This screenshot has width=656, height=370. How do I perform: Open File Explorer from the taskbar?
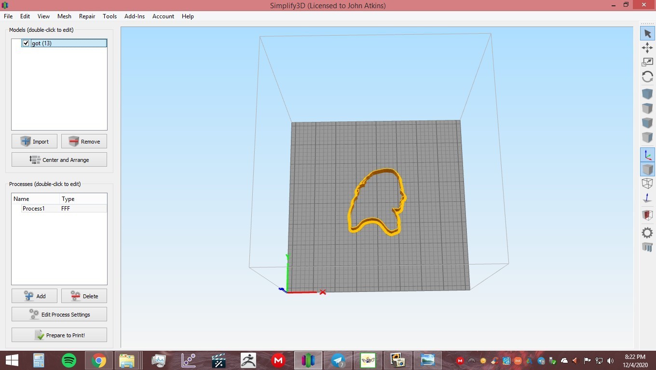[127, 360]
